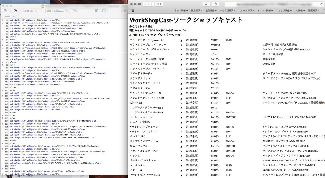
Task: Open the ネット関係 favorites menu
Action: [x=181, y=11]
